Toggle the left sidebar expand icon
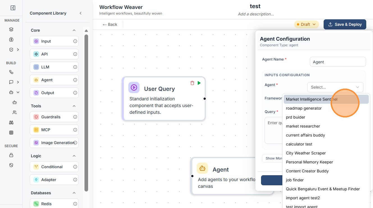Image resolution: width=373 pixels, height=208 pixels. coord(13,8)
